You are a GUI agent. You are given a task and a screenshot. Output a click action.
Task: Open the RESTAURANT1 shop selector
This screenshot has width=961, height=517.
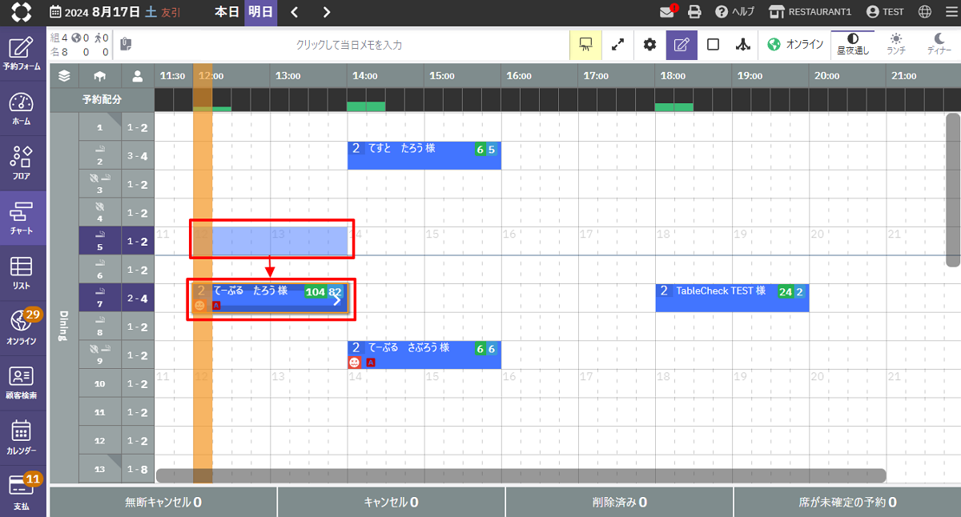click(x=810, y=12)
